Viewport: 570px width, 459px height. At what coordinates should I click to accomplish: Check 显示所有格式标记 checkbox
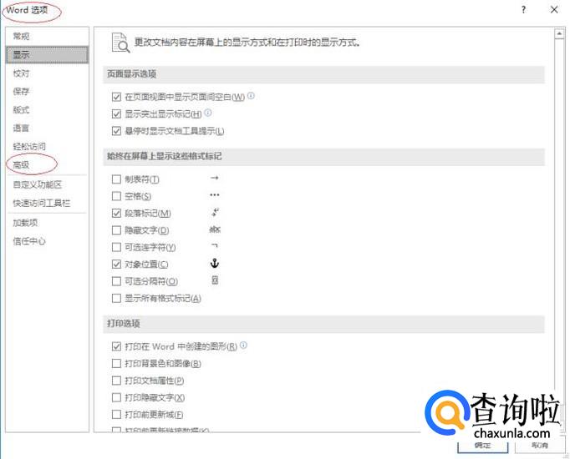click(x=116, y=298)
